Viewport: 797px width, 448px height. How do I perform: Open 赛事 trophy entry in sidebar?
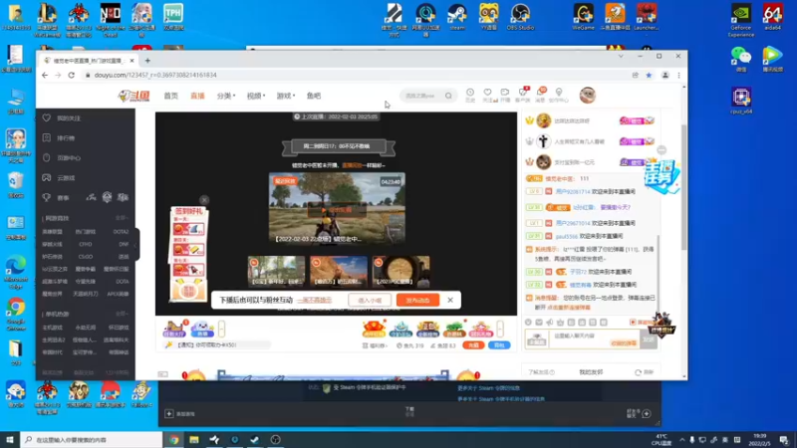coord(56,197)
